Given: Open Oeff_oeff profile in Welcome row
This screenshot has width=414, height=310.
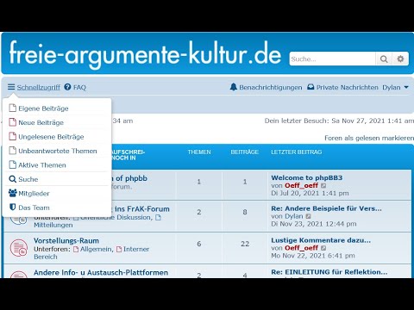Looking at the screenshot, I should (301, 186).
